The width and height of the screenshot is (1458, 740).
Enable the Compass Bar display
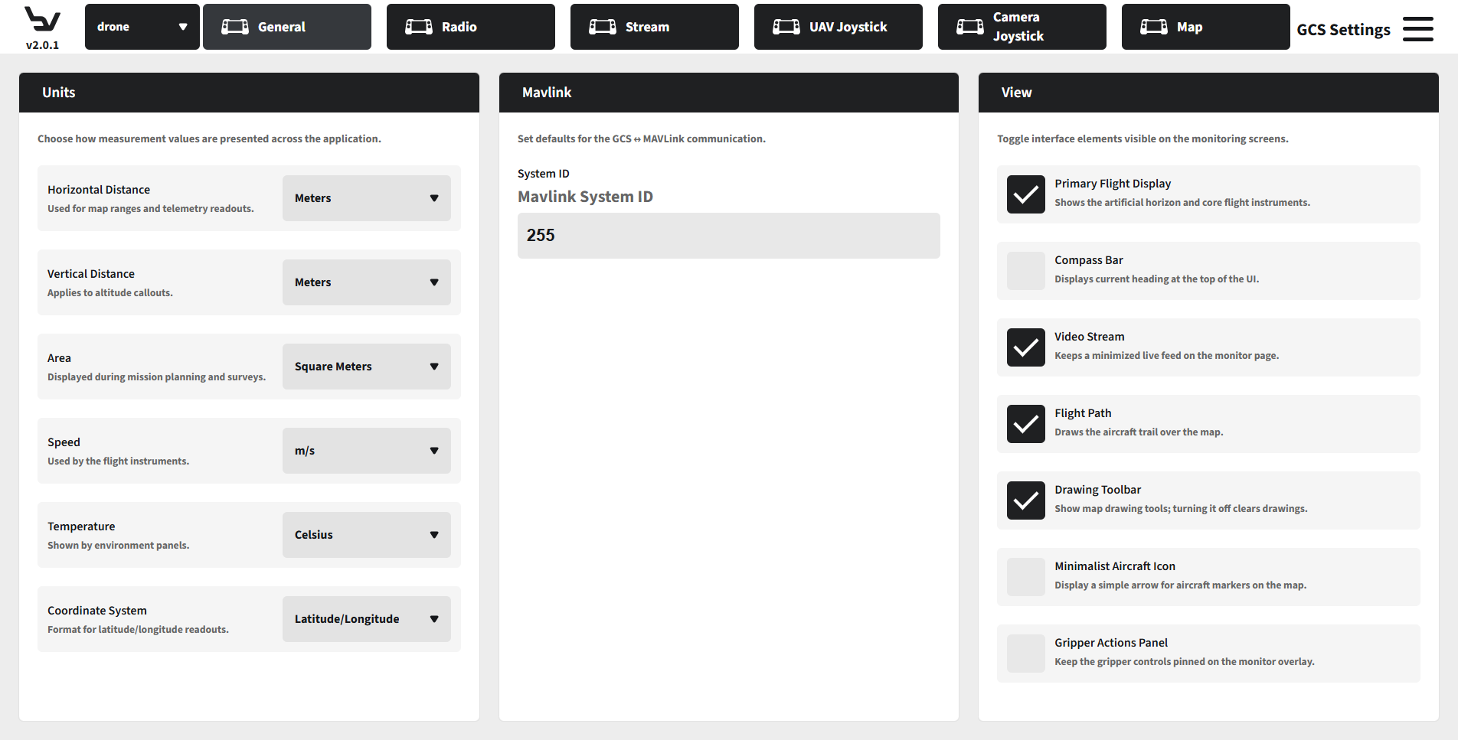1025,271
